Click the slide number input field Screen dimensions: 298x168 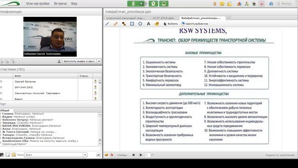point(147,155)
